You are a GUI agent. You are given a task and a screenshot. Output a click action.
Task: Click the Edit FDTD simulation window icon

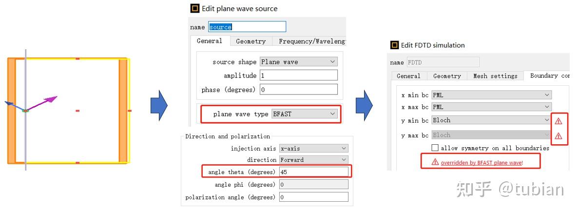(x=395, y=45)
